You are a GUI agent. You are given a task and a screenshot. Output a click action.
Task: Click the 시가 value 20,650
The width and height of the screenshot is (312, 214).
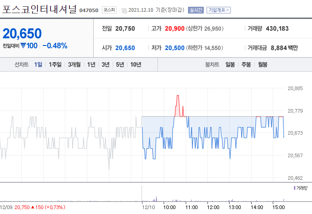click(x=125, y=48)
